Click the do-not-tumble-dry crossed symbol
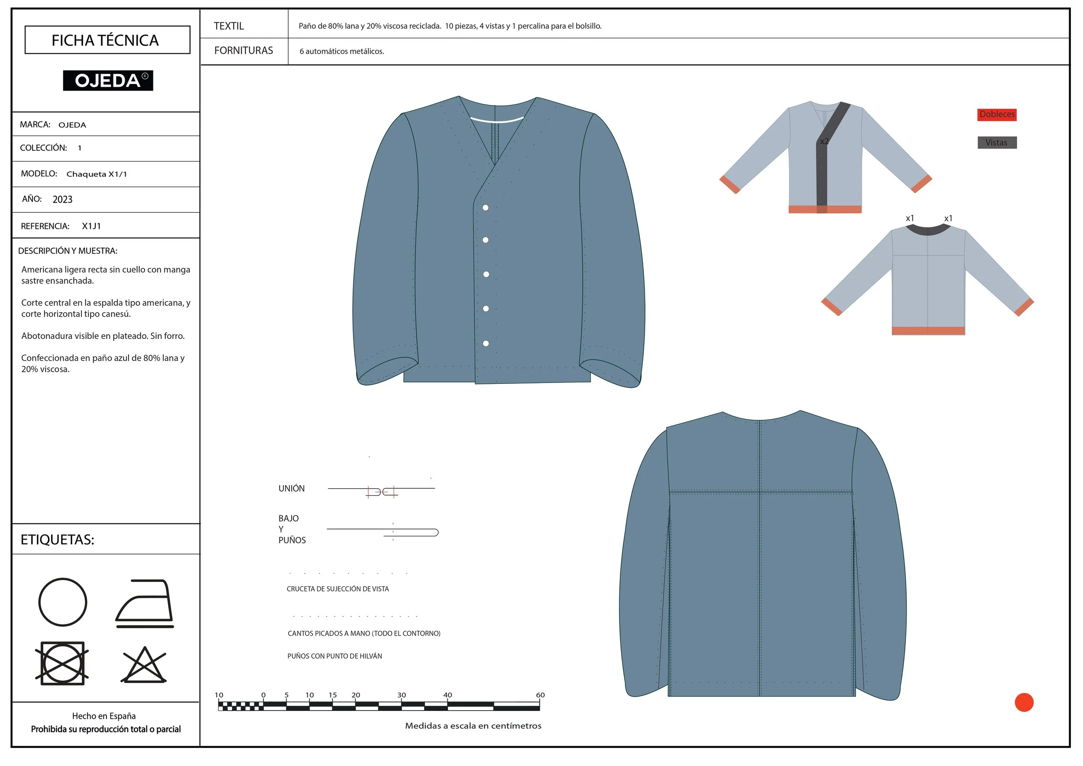Image resolution: width=1083 pixels, height=766 pixels. click(x=62, y=663)
